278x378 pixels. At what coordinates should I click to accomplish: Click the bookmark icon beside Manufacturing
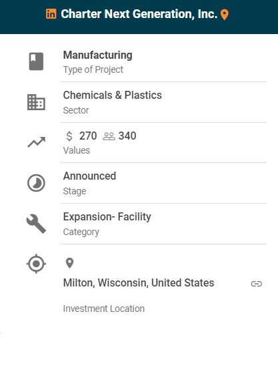pyautogui.click(x=37, y=61)
